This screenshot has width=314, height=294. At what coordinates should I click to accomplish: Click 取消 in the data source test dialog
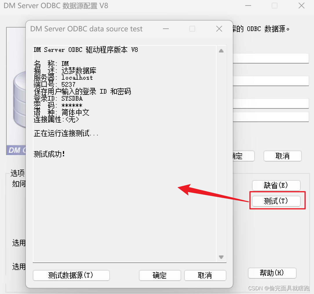pos(205,275)
